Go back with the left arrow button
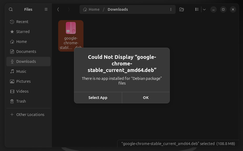 pyautogui.click(x=58, y=9)
